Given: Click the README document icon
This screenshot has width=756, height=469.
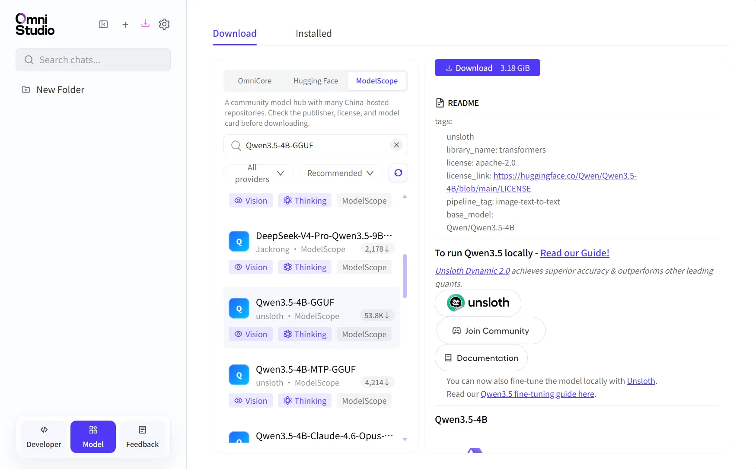Looking at the screenshot, I should click(x=440, y=103).
